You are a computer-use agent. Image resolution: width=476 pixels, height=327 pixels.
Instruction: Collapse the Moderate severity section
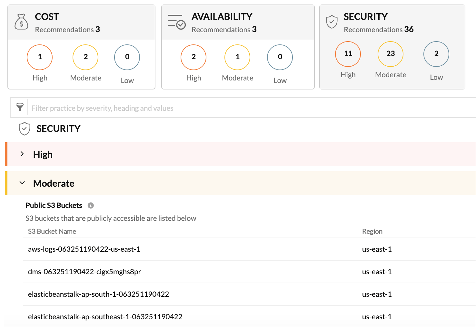coord(22,183)
